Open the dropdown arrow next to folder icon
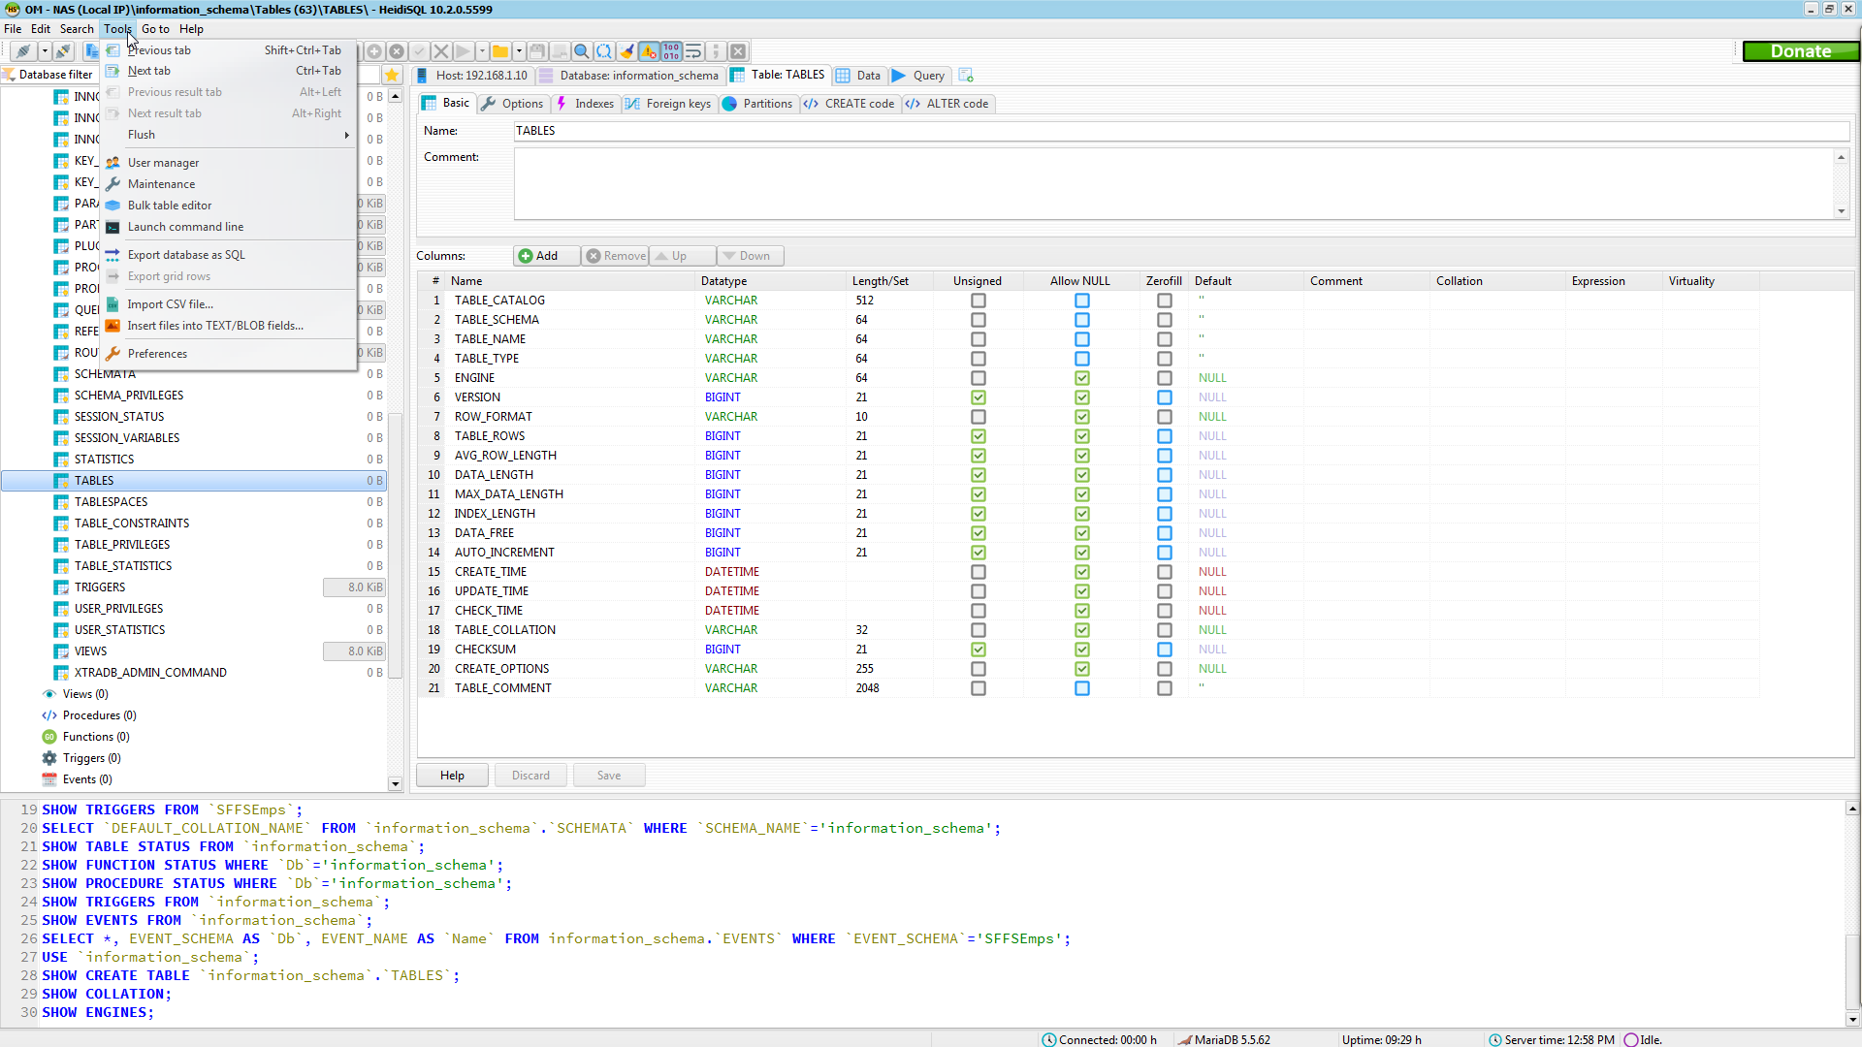Image resolution: width=1862 pixels, height=1047 pixels. click(519, 51)
